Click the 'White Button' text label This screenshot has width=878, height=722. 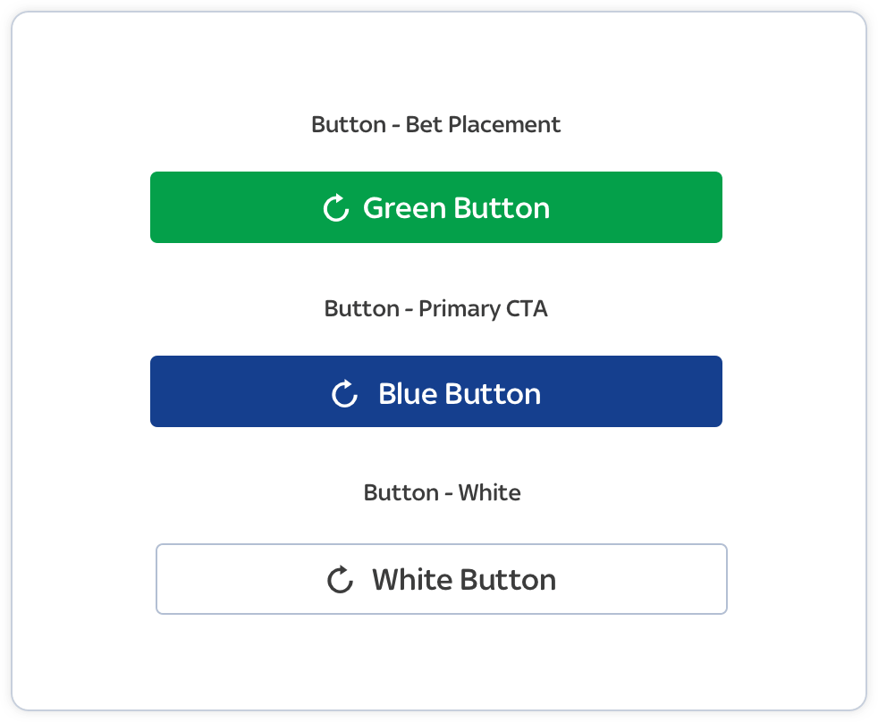tap(464, 579)
